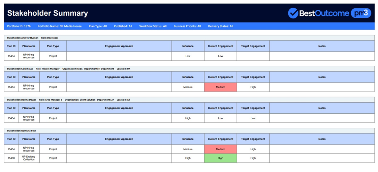
Task: Click Portfolio Name: NP Media House
Action: pos(60,26)
